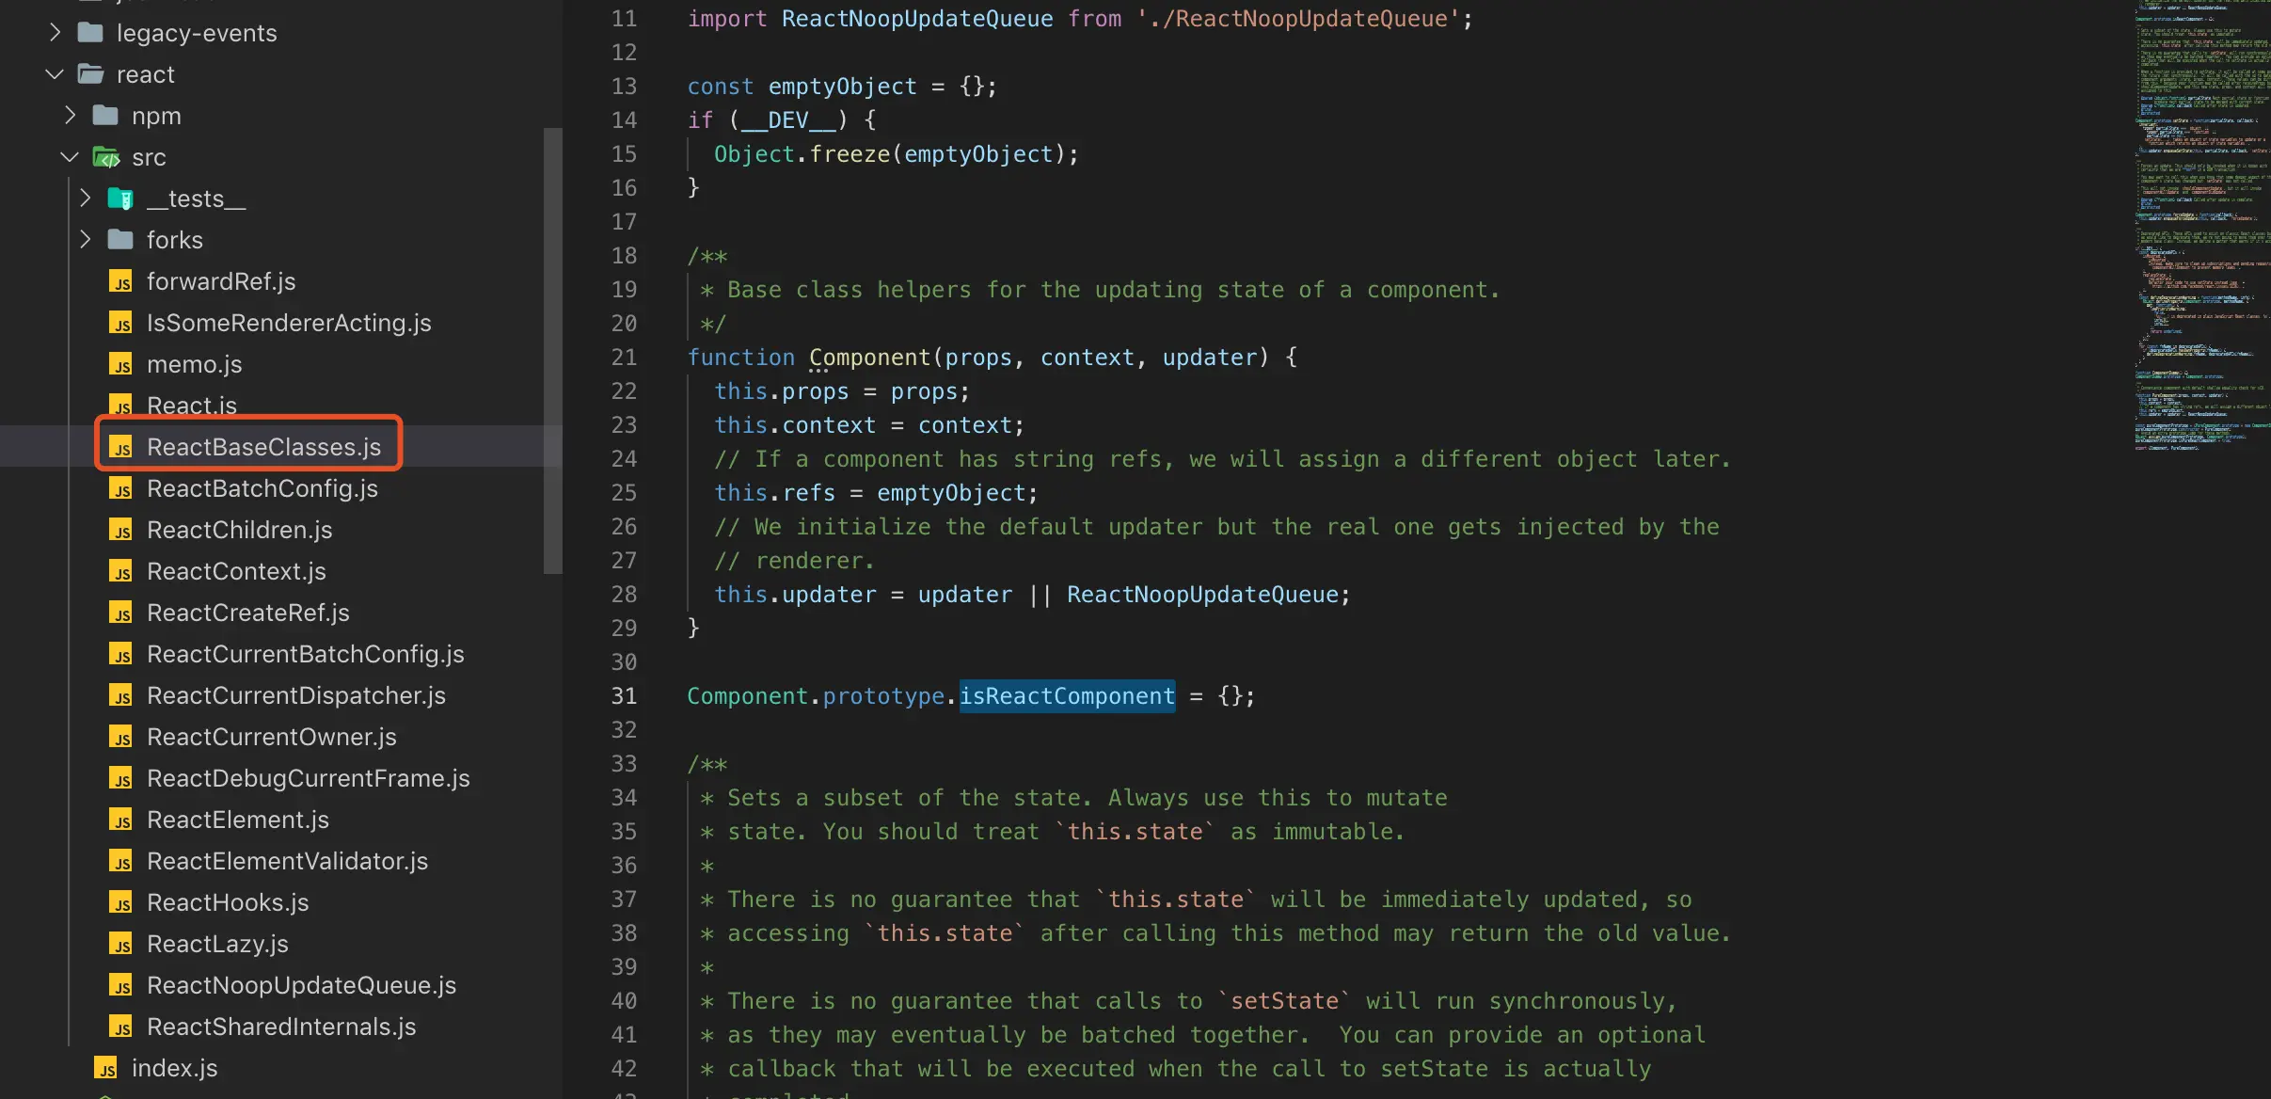Expand the forks folder chevron
This screenshot has width=2271, height=1099.
click(x=85, y=240)
